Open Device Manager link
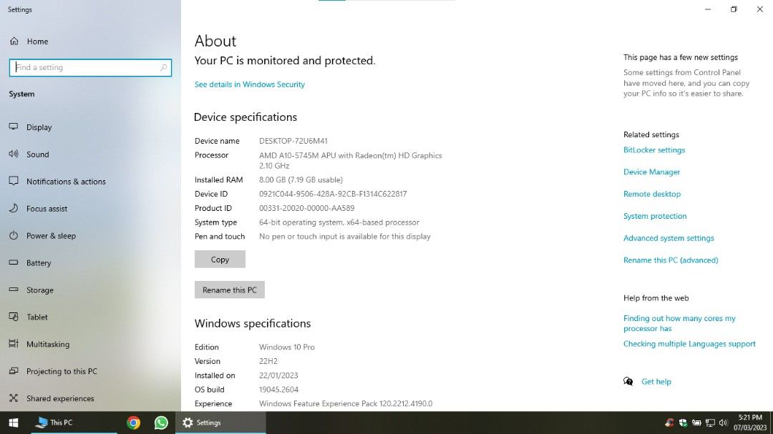The image size is (773, 434). (x=652, y=172)
